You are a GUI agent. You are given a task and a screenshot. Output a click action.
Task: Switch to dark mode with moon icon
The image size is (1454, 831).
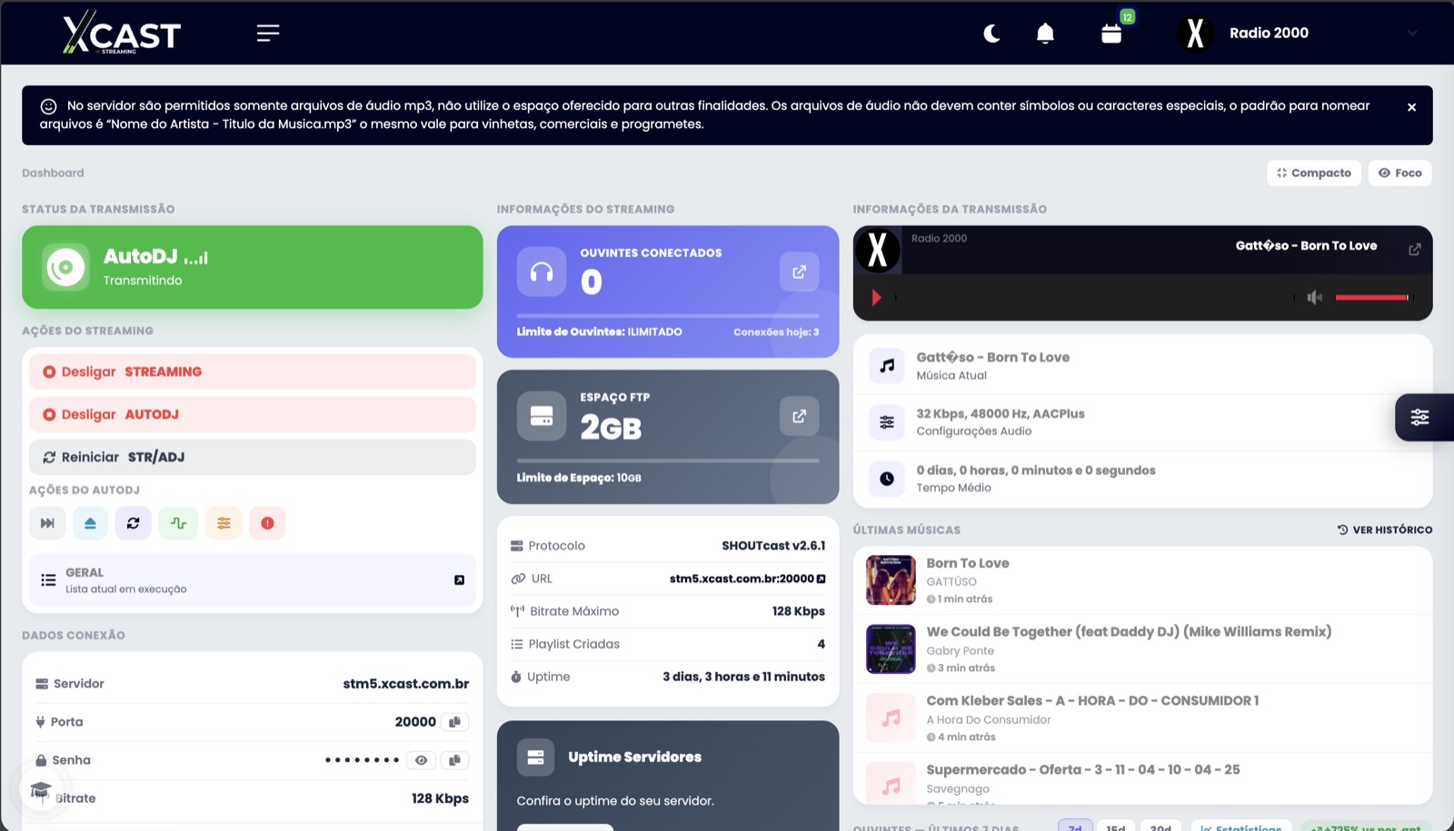coord(991,34)
